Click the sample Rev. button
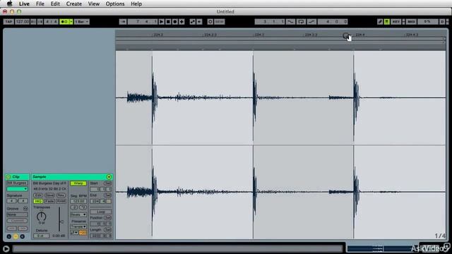The image size is (452, 254). (61, 195)
